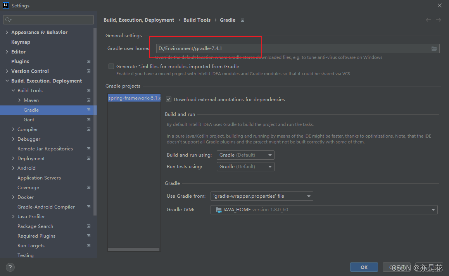Expand the Version Control section
Image resolution: width=449 pixels, height=276 pixels.
(x=7, y=71)
